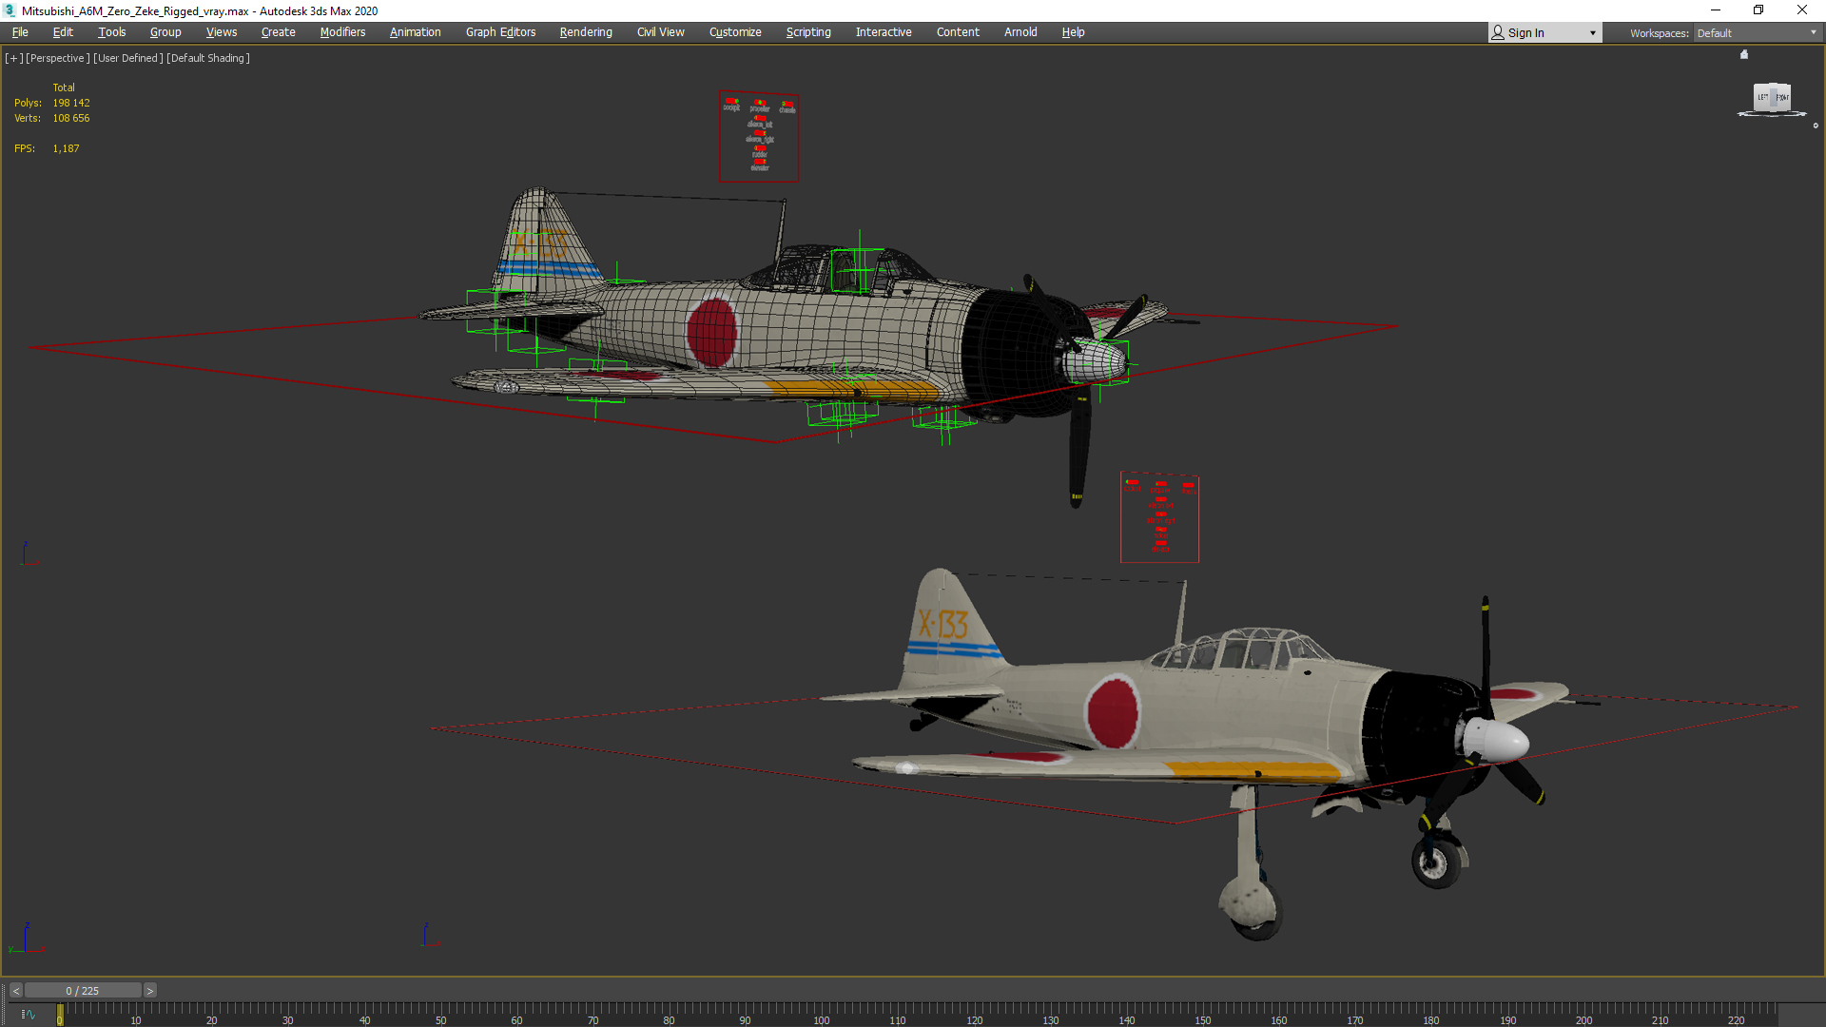Click the Verts count 108 656
1826x1027 pixels.
71,118
